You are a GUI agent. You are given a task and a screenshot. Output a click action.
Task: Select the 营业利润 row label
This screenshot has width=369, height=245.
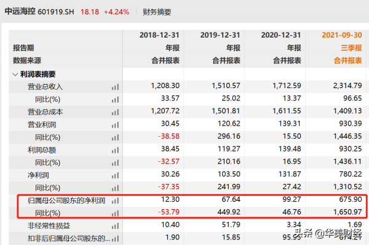point(42,125)
